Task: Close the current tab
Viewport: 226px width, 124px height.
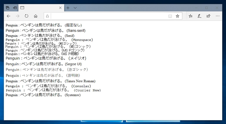Action: tap(60, 8)
